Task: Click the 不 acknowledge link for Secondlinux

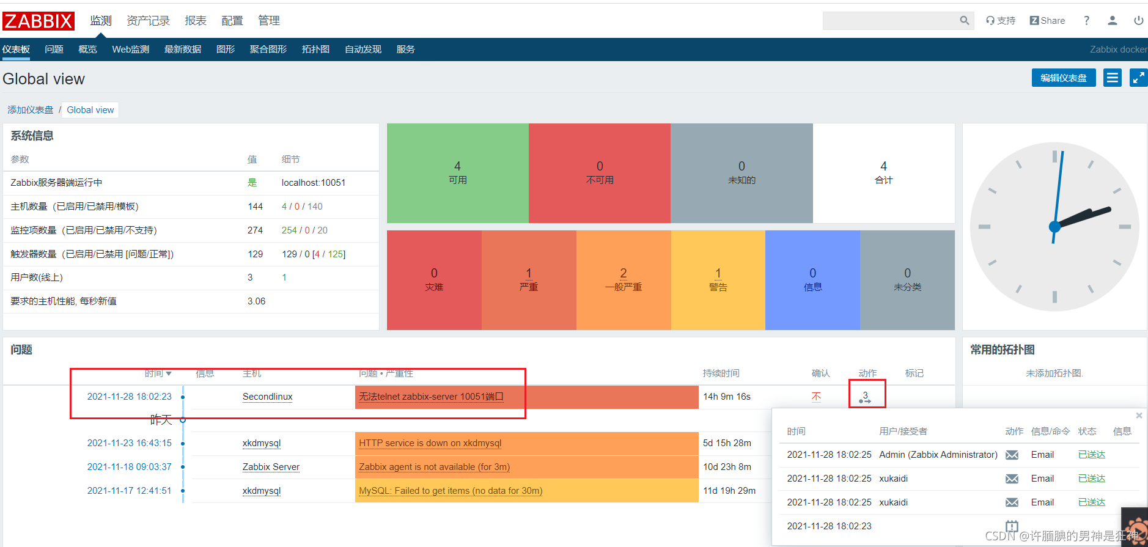Action: click(x=816, y=397)
